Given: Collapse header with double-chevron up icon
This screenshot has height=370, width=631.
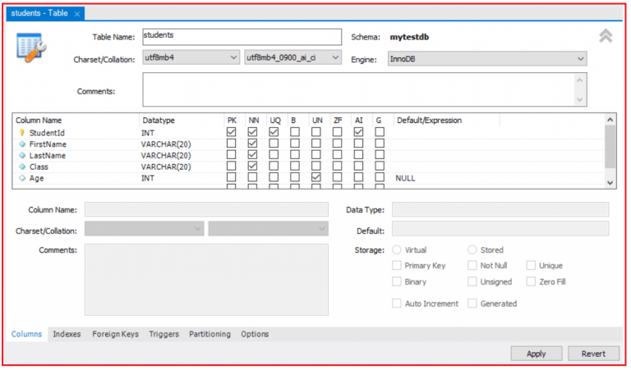Looking at the screenshot, I should pyautogui.click(x=606, y=37).
